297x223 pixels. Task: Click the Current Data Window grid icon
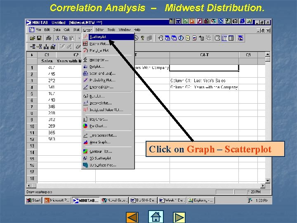coord(224,38)
